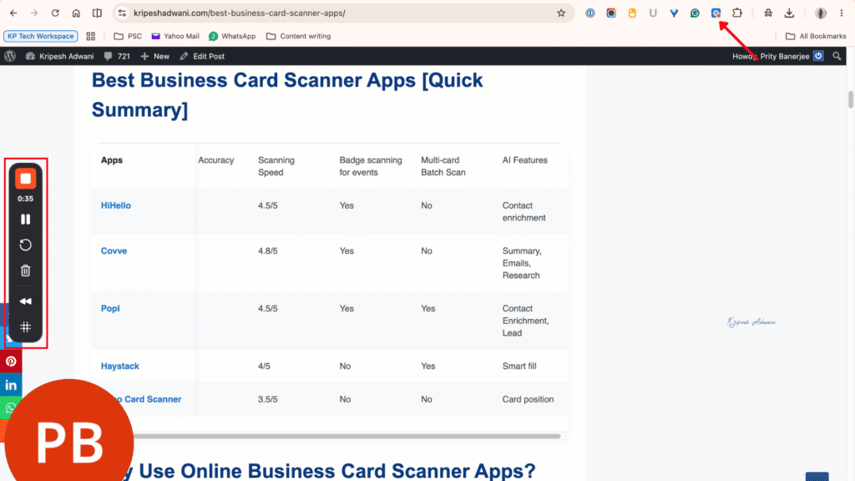Open the Content writing bookmarks folder
The height and width of the screenshot is (481, 855).
[x=299, y=36]
